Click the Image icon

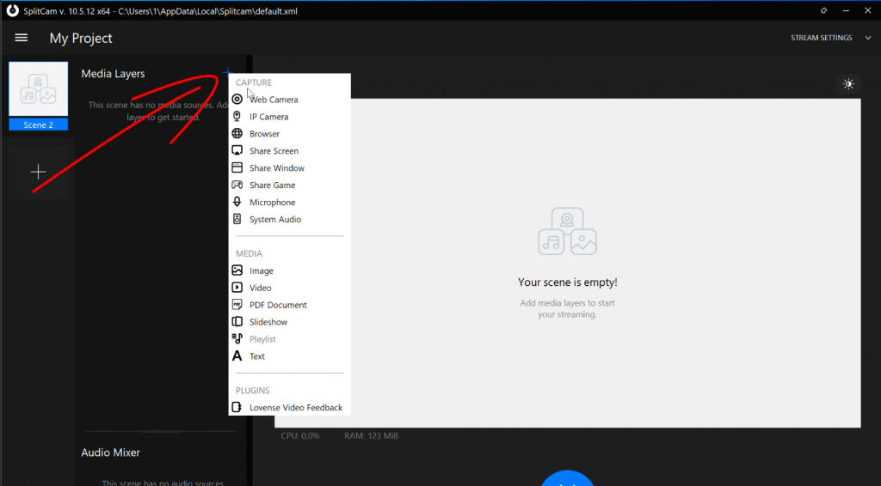click(x=237, y=270)
